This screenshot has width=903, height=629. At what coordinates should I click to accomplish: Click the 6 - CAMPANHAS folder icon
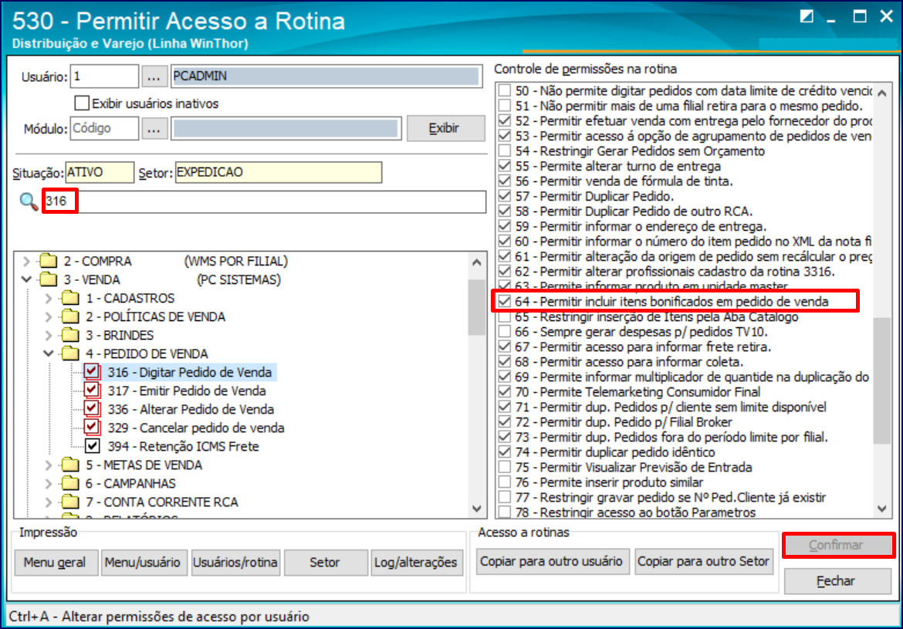click(x=71, y=483)
